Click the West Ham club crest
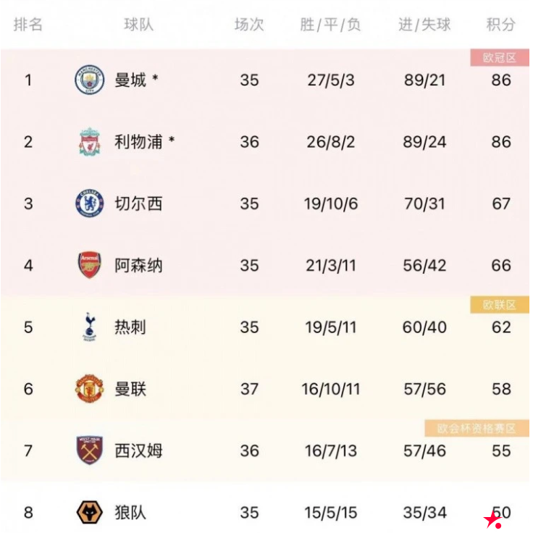 pyautogui.click(x=90, y=450)
